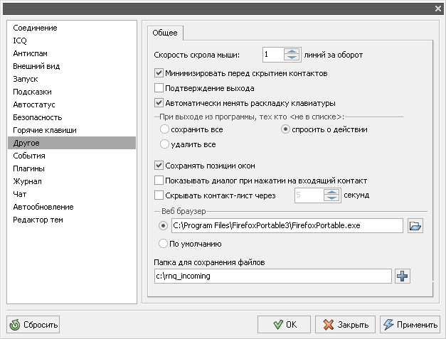The height and width of the screenshot is (339, 446).
Task: Open 'Внешний вид' settings section
Action: coord(72,66)
